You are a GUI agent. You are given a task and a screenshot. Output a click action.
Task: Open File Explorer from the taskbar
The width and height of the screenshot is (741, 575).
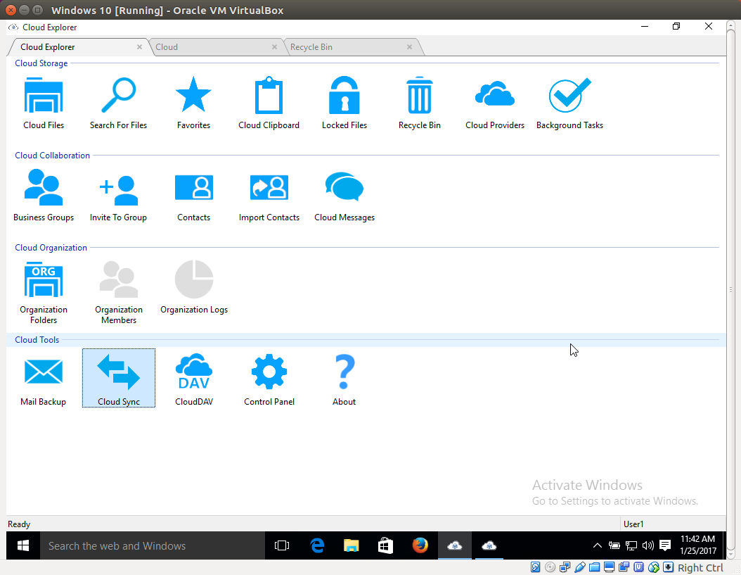(351, 545)
